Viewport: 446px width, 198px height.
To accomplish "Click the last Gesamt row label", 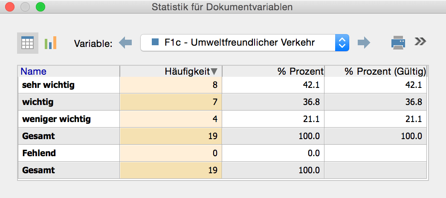I will [38, 170].
